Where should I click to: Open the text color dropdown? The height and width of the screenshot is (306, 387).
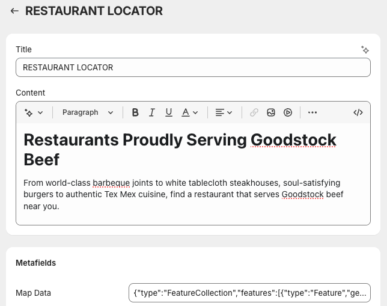pos(190,112)
